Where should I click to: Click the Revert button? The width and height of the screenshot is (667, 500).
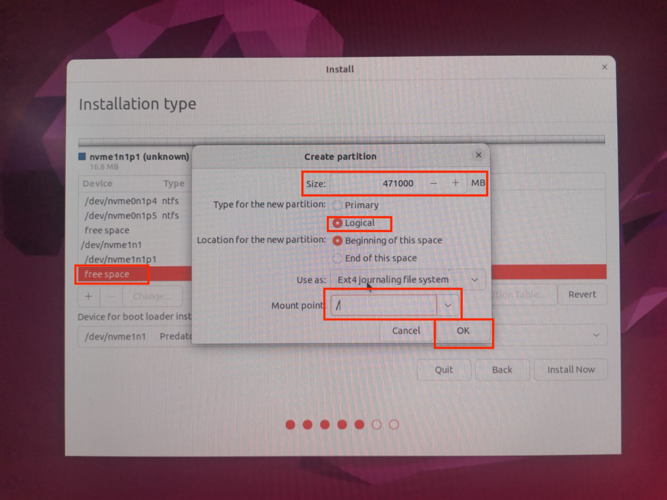coord(582,294)
